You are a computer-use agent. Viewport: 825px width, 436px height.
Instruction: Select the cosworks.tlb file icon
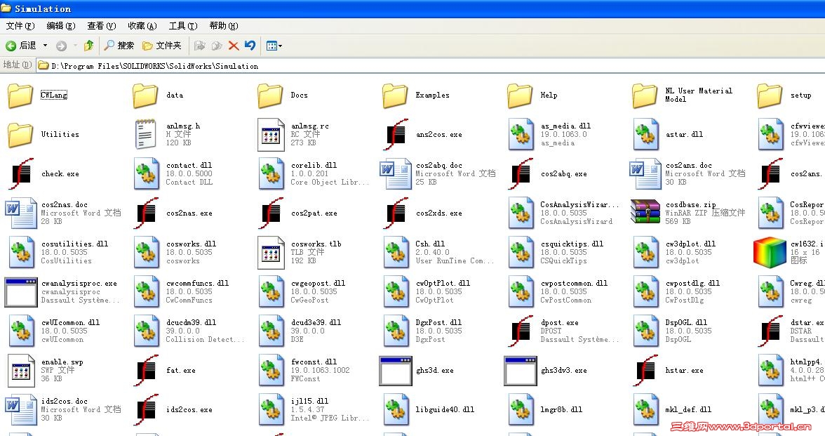tap(271, 252)
